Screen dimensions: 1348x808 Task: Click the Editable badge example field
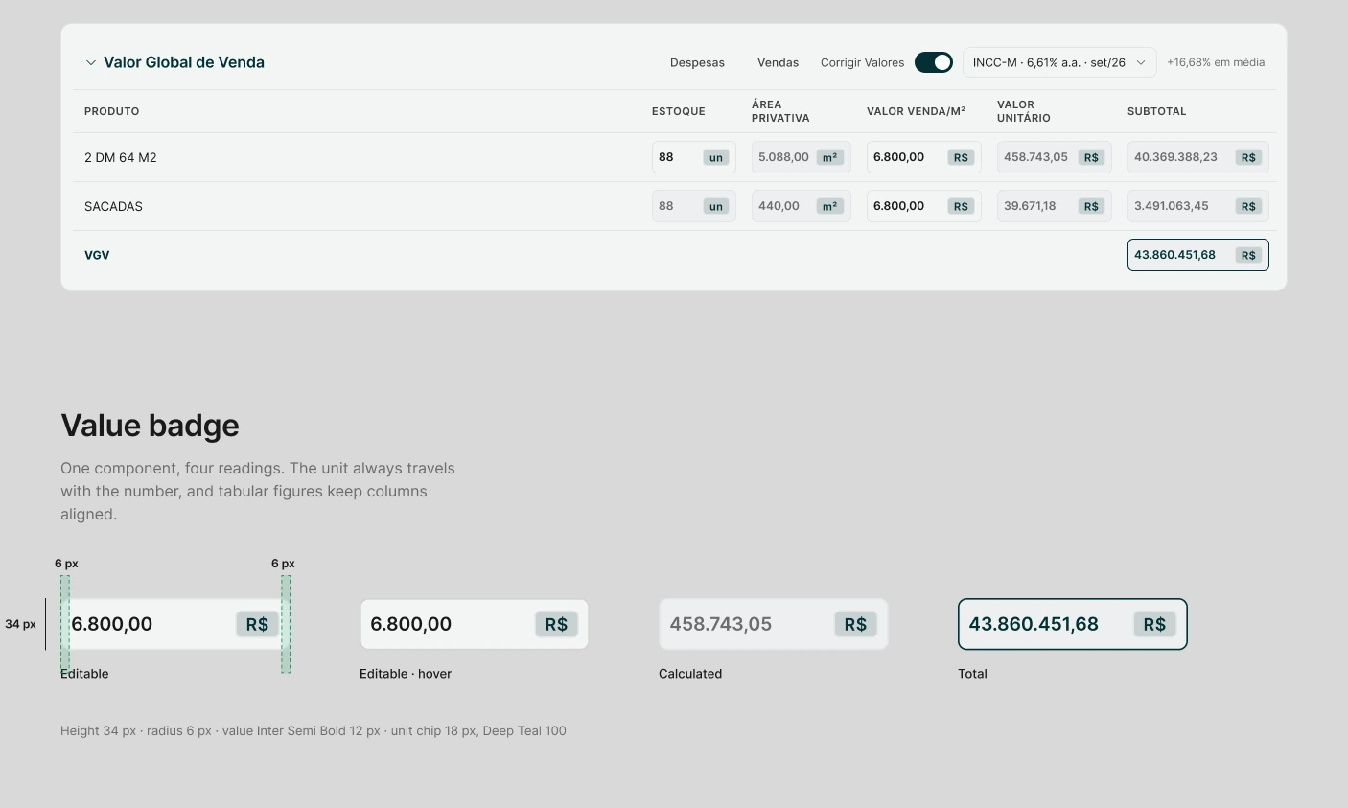click(175, 624)
